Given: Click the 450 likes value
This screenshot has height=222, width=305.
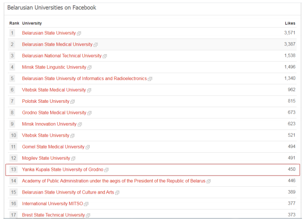Looking at the screenshot, I should [292, 169].
